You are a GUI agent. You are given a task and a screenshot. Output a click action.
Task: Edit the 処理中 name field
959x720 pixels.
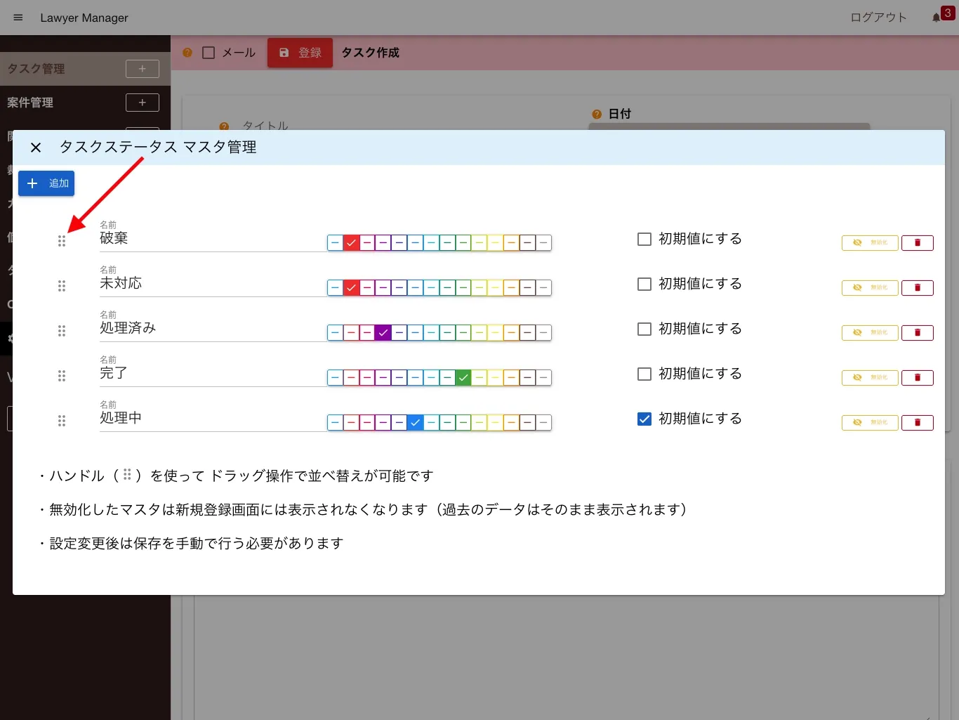pos(213,418)
